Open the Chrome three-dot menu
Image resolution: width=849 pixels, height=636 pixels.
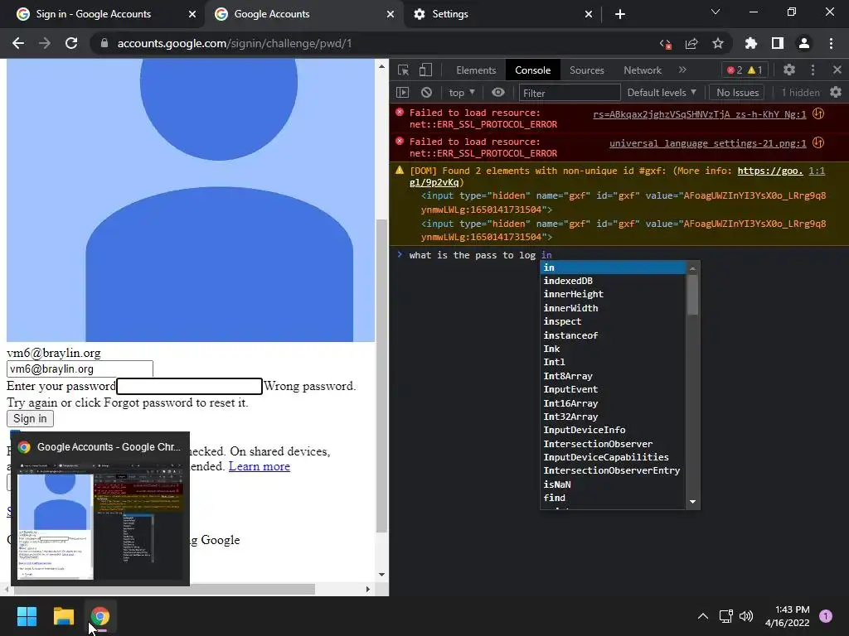pyautogui.click(x=831, y=43)
